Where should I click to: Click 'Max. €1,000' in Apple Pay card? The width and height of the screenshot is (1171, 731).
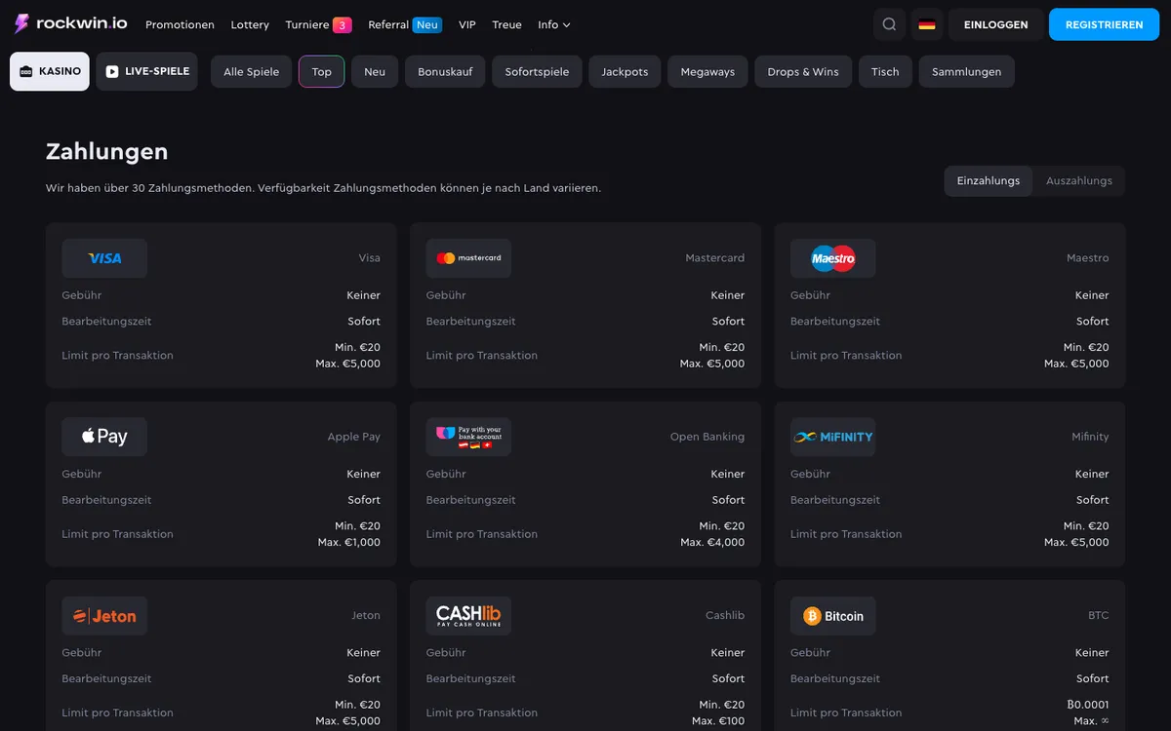[349, 542]
